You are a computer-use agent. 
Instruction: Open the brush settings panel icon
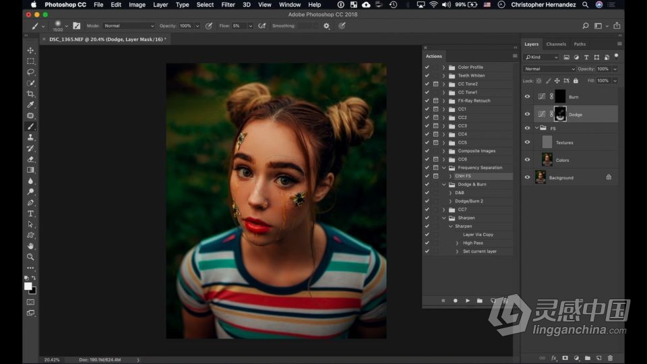[x=77, y=26]
